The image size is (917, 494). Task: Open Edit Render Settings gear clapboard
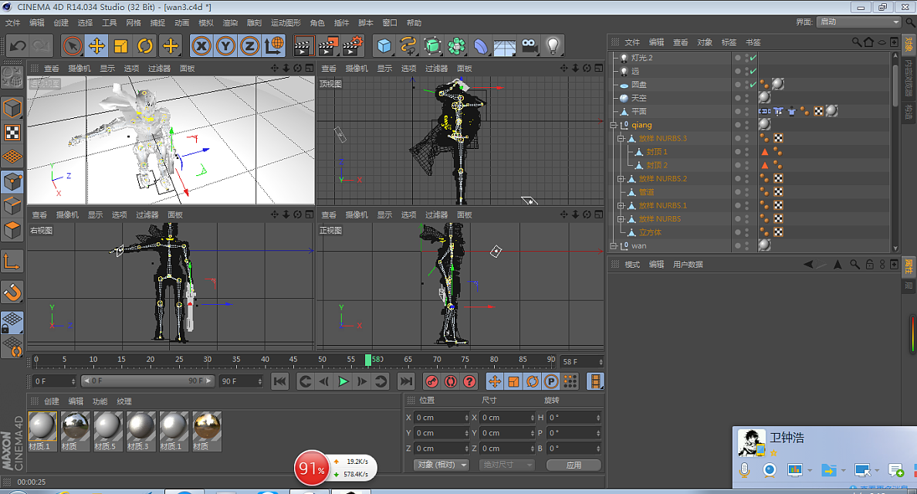tap(352, 46)
